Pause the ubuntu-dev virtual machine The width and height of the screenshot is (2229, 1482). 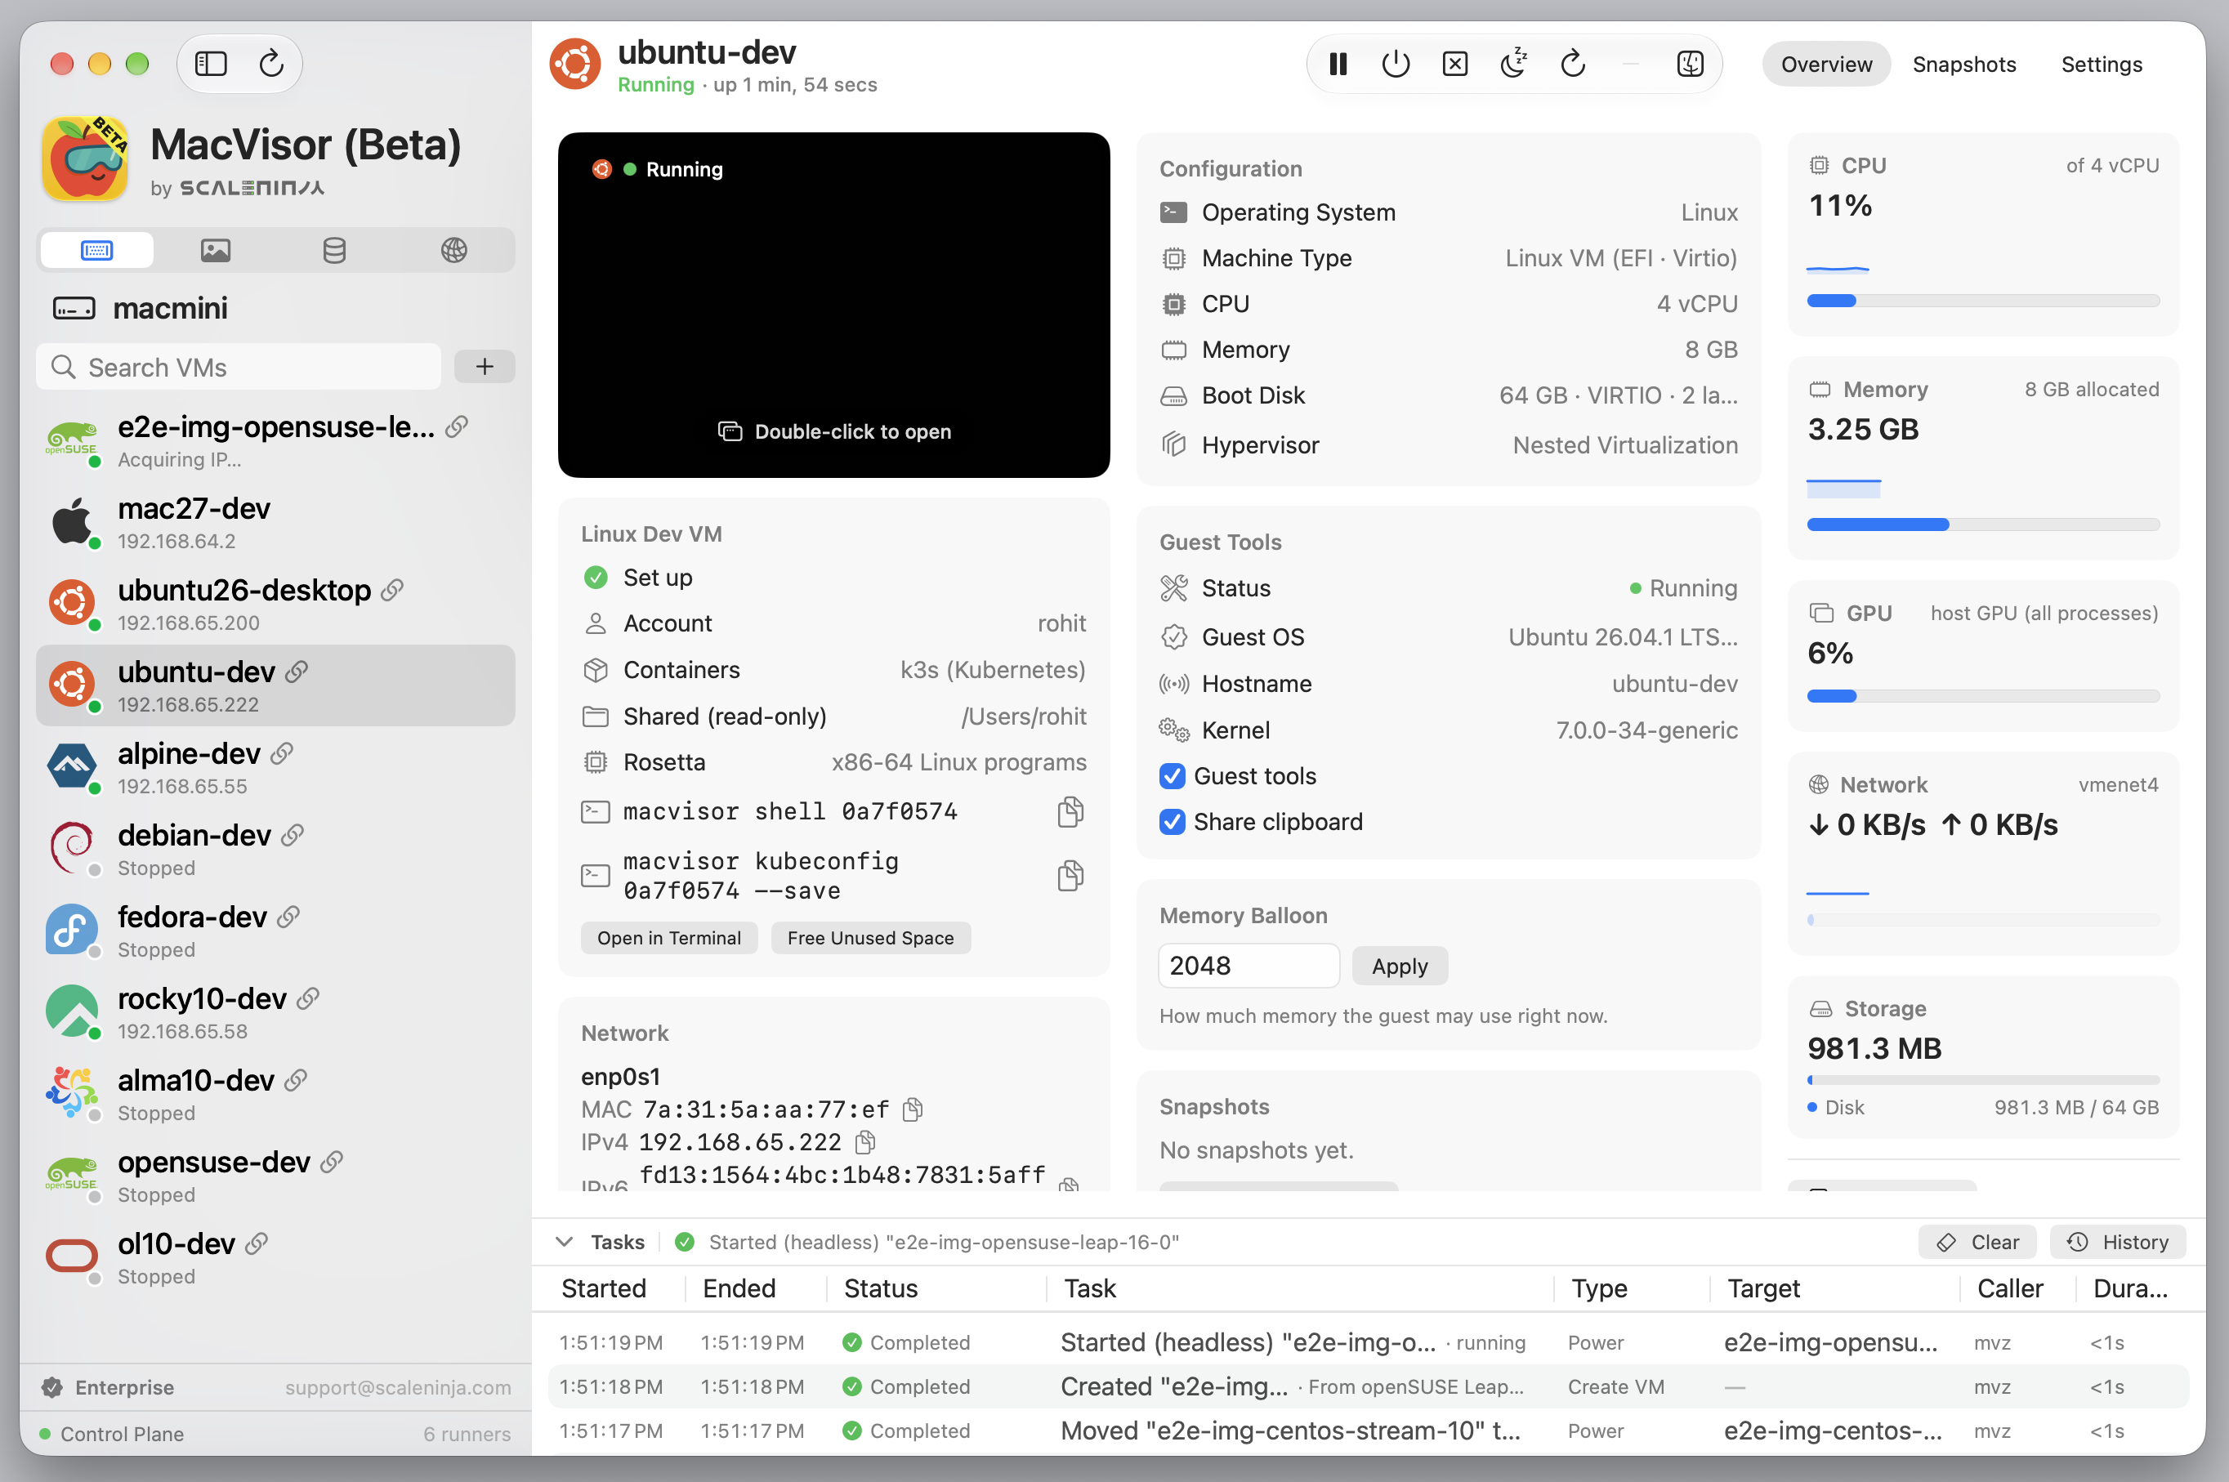point(1338,65)
